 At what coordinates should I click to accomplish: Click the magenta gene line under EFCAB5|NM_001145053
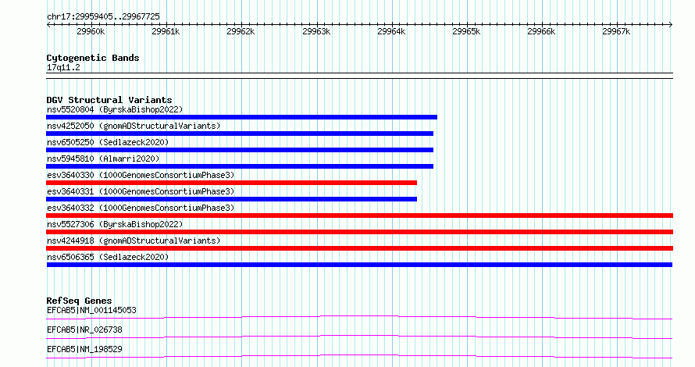coord(359,317)
